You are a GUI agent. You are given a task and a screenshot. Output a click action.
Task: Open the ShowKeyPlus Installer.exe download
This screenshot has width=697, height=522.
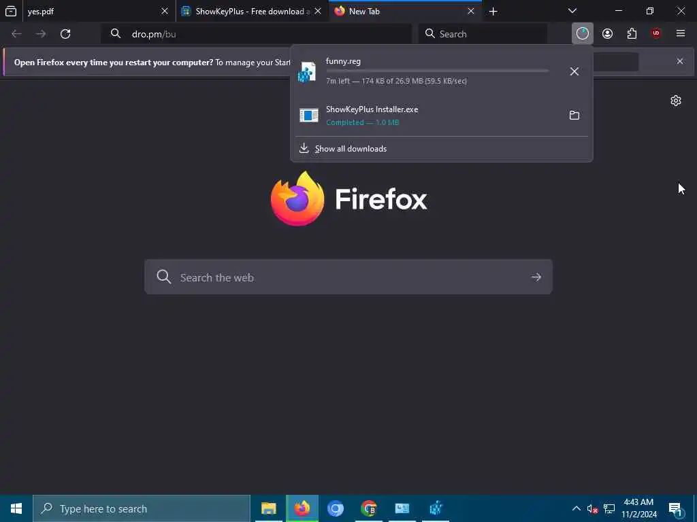(427, 115)
